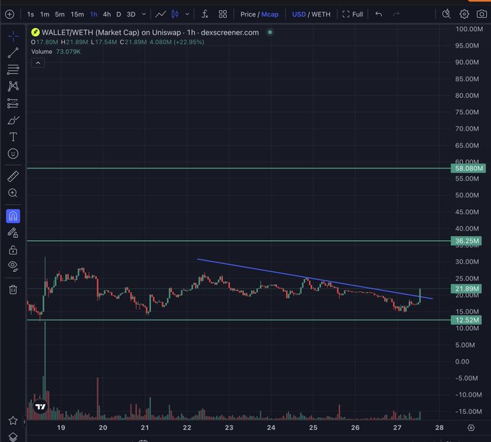Undo the last chart action
The image size is (491, 442).
pyautogui.click(x=378, y=14)
